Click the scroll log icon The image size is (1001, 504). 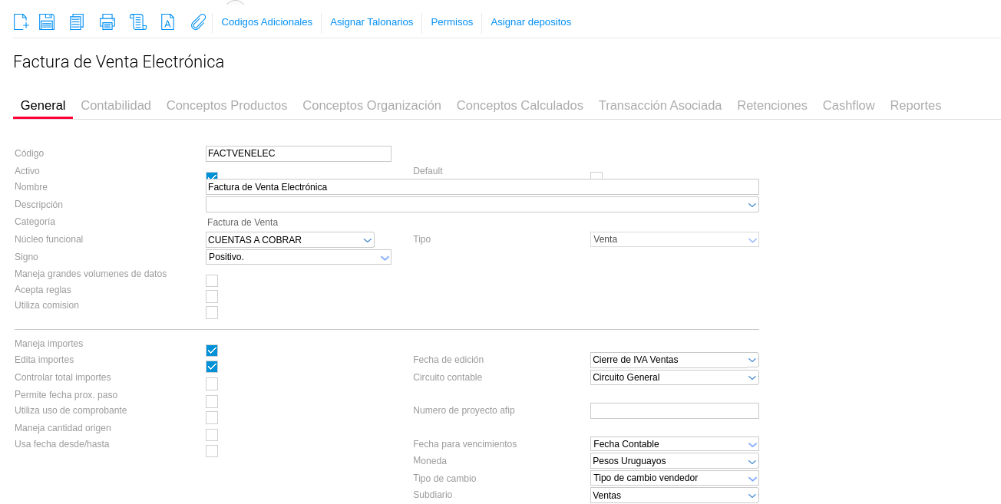(138, 21)
